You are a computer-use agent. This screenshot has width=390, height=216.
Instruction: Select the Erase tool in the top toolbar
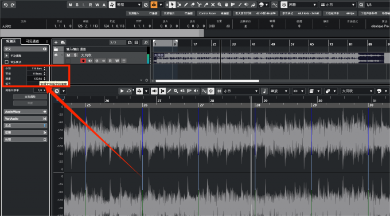(193, 5)
